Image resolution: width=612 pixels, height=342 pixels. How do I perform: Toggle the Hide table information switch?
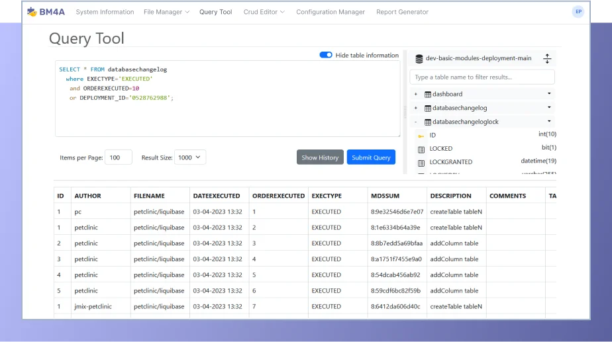tap(325, 55)
